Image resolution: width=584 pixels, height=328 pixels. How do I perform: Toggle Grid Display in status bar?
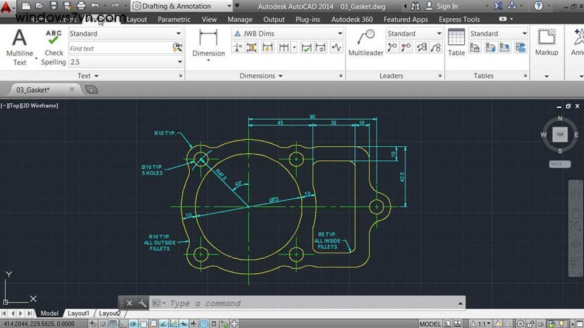tap(113, 324)
